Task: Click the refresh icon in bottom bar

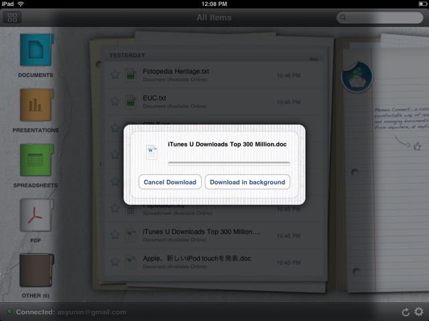Action: [406, 312]
